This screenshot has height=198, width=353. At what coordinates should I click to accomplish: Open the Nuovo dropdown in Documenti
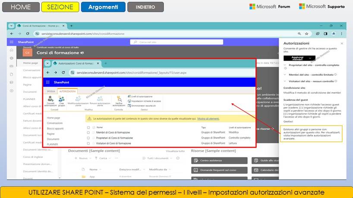pyautogui.click(x=82, y=158)
